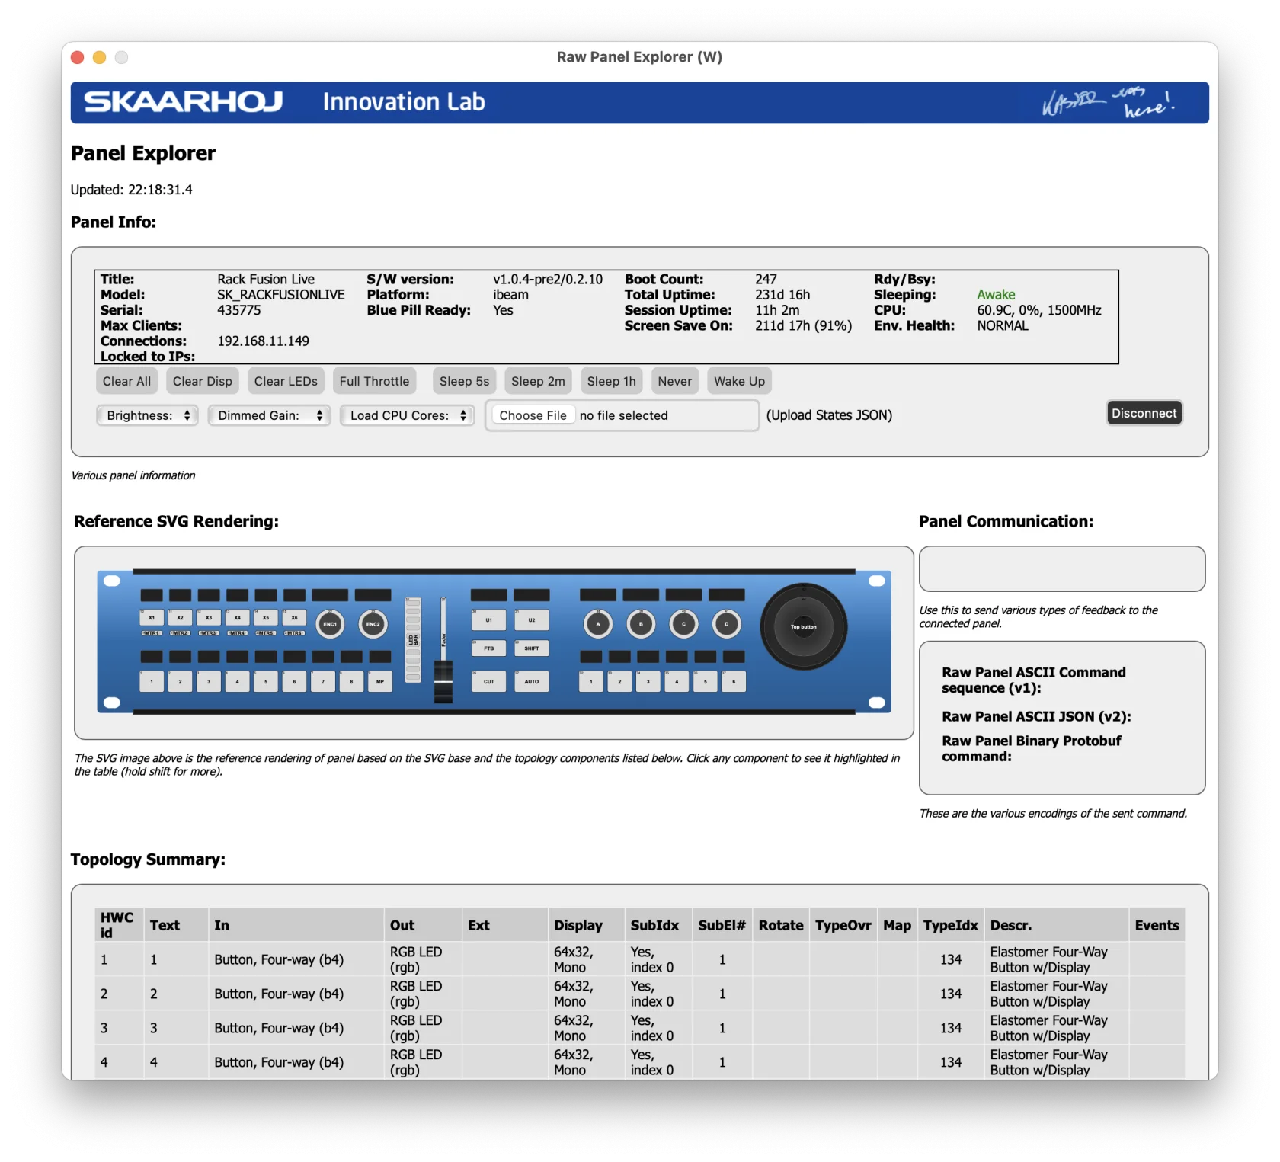
Task: Click Choose File to upload States JSON
Action: (x=532, y=415)
